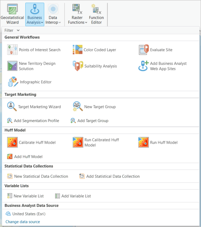This screenshot has height=227, width=201.
Task: Click the Evaluate Site icon
Action: click(144, 50)
